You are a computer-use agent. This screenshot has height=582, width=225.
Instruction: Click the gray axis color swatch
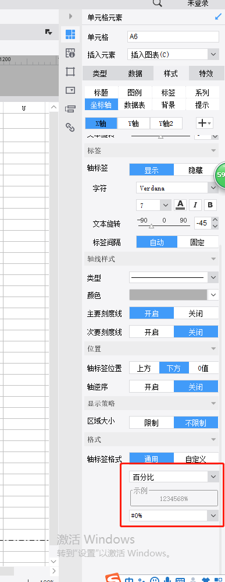point(168,295)
